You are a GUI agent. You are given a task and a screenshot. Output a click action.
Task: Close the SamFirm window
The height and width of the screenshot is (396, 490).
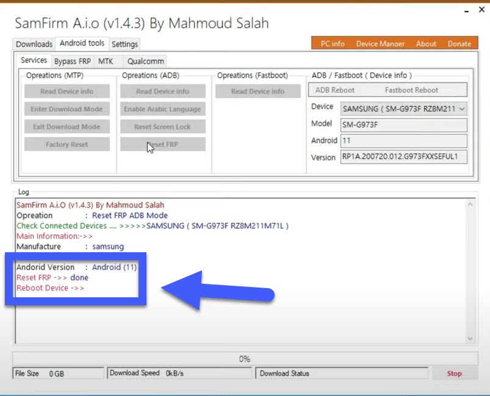[x=482, y=10]
